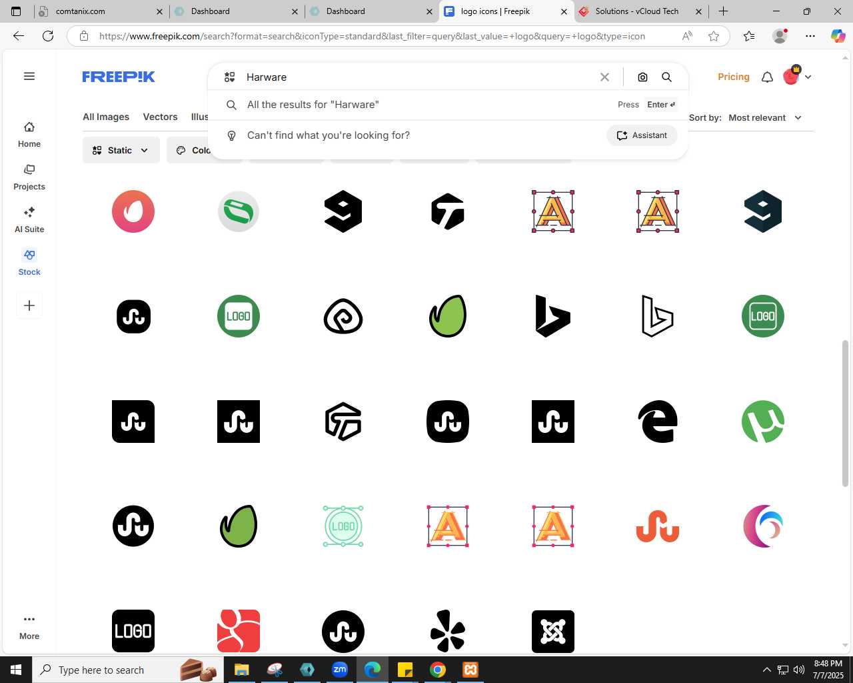This screenshot has width=853, height=683.
Task: Open the tab actions menu icon
Action: (x=16, y=11)
